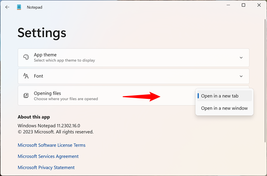The height and width of the screenshot is (176, 267).
Task: Click the Opening files label
Action: [47, 93]
